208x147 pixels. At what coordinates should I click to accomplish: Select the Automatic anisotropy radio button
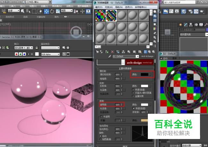coord(100,136)
